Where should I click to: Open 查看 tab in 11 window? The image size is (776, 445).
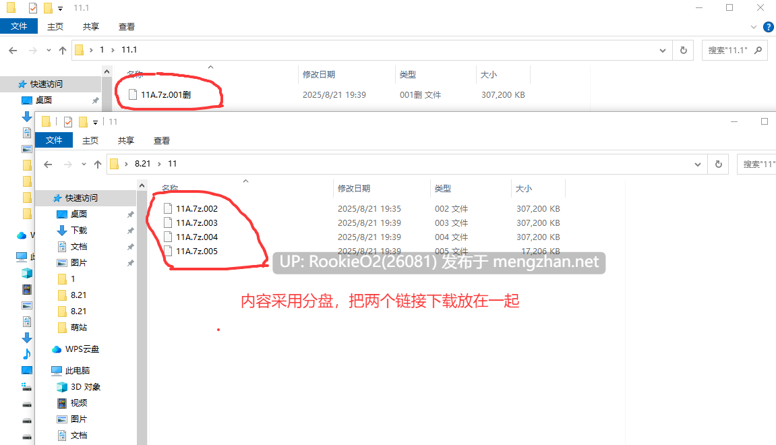(161, 140)
